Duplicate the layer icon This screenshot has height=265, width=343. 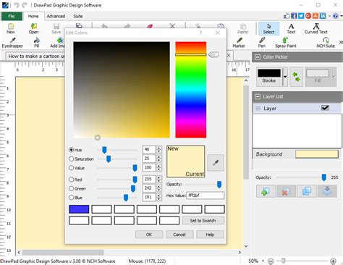pyautogui.click(x=307, y=191)
